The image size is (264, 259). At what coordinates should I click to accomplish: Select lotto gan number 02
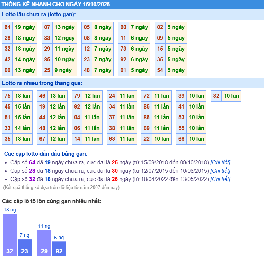click(160, 27)
